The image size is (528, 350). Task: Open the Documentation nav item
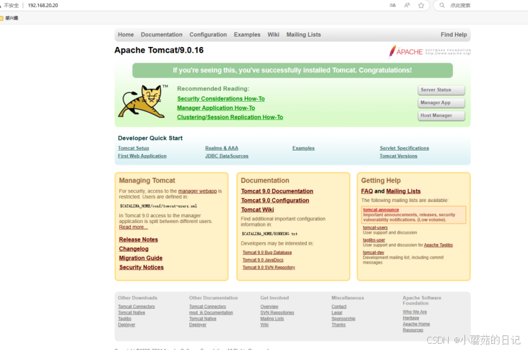pyautogui.click(x=161, y=35)
